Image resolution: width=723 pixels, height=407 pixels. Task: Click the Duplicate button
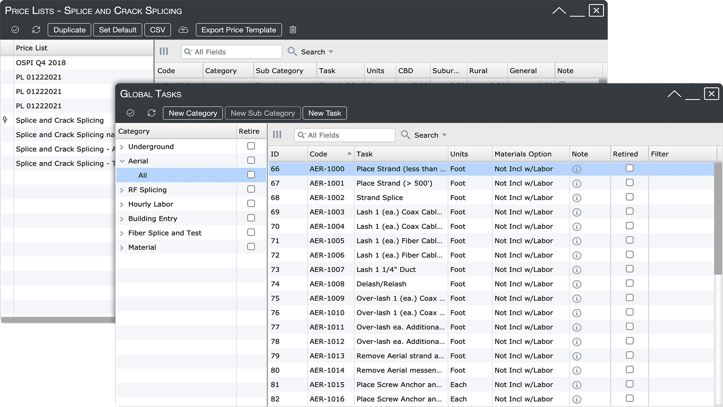pyautogui.click(x=69, y=30)
